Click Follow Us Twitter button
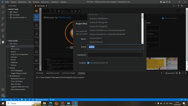The width and height of the screenshot is (188, 106). point(63,11)
